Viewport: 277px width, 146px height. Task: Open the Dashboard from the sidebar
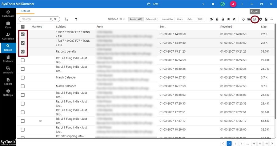(8, 14)
